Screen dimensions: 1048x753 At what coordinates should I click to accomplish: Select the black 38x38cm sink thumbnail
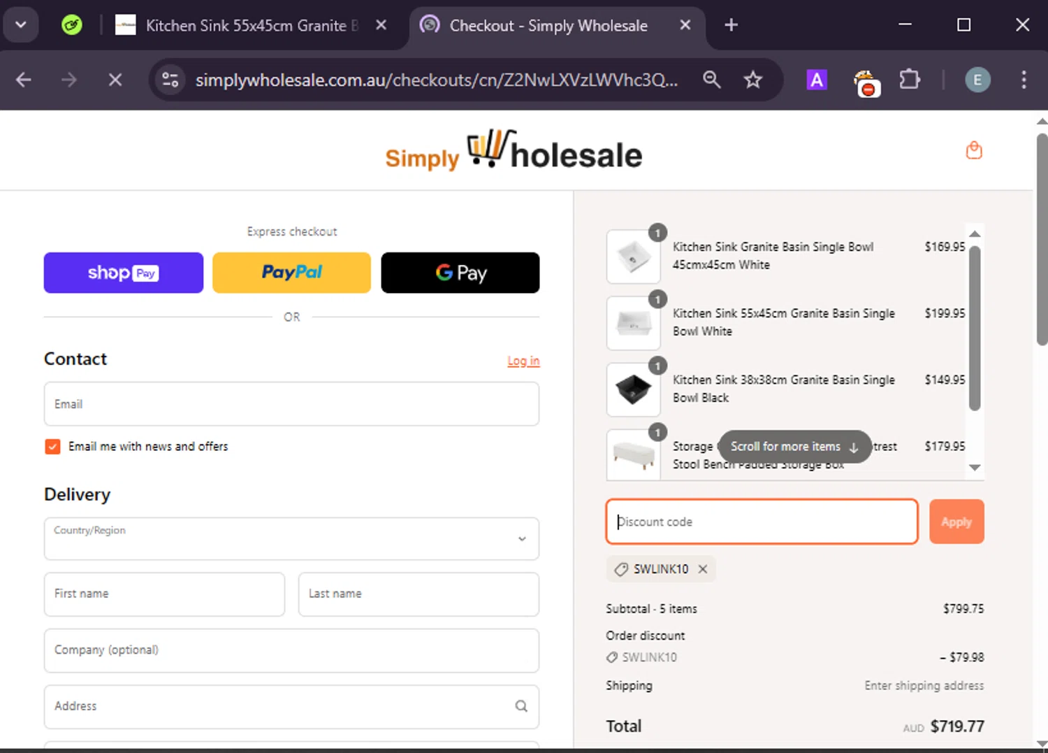pos(634,389)
